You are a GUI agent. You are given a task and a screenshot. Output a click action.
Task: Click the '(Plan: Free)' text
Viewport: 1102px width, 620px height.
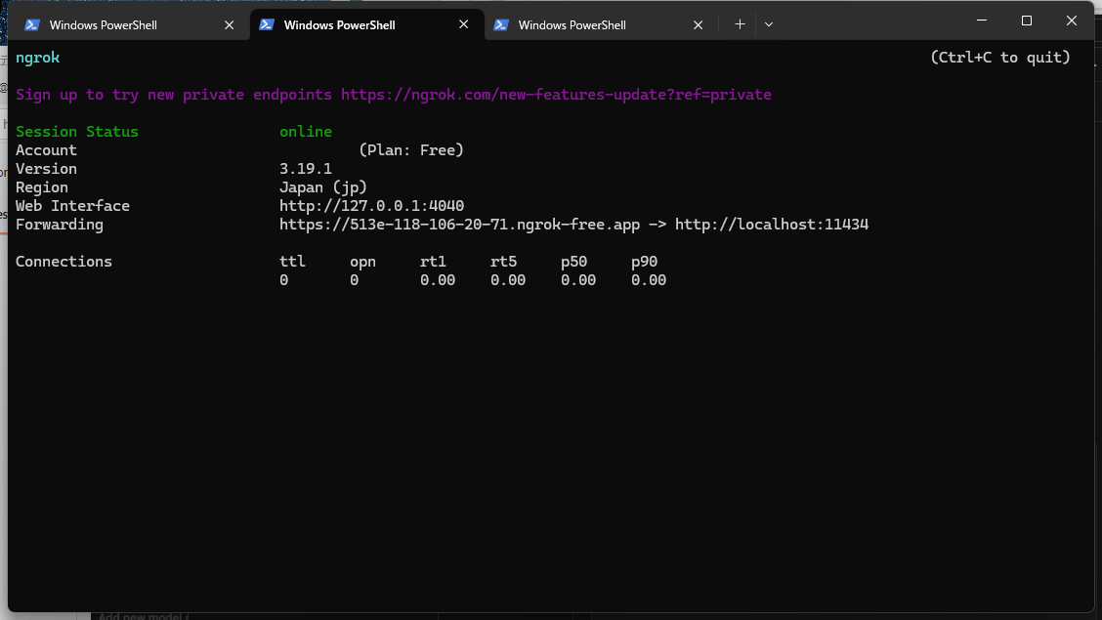(x=411, y=150)
